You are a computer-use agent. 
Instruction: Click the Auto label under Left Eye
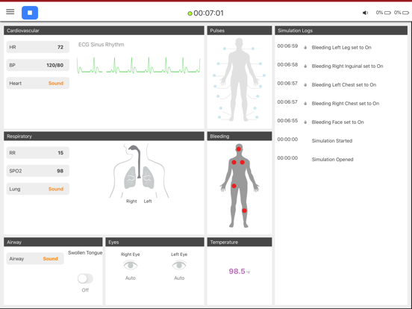click(x=179, y=278)
